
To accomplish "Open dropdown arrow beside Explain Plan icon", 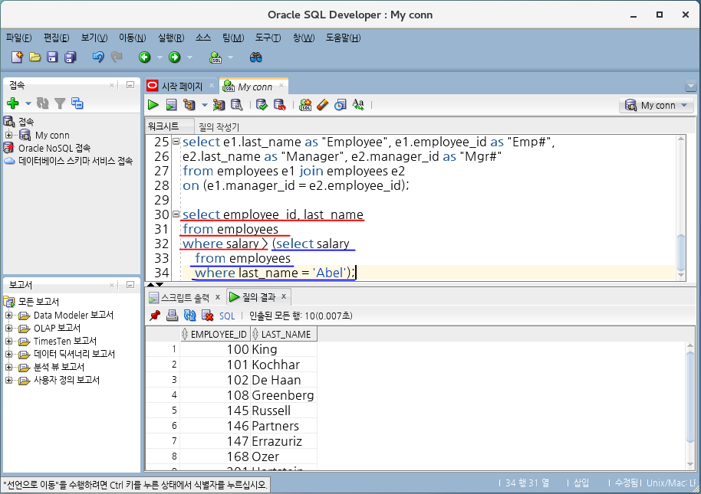I will [205, 106].
